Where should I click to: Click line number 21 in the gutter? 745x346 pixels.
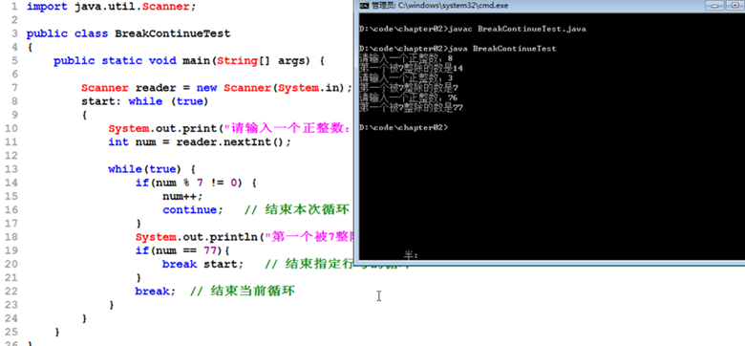[11, 277]
